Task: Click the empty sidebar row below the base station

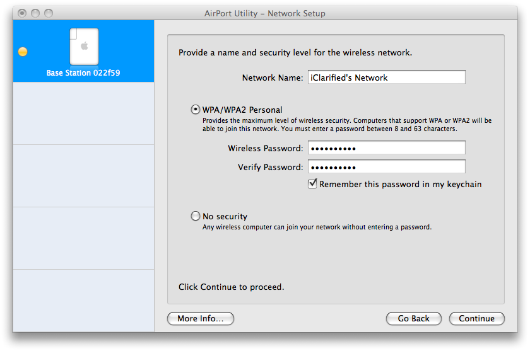Action: tap(83, 113)
